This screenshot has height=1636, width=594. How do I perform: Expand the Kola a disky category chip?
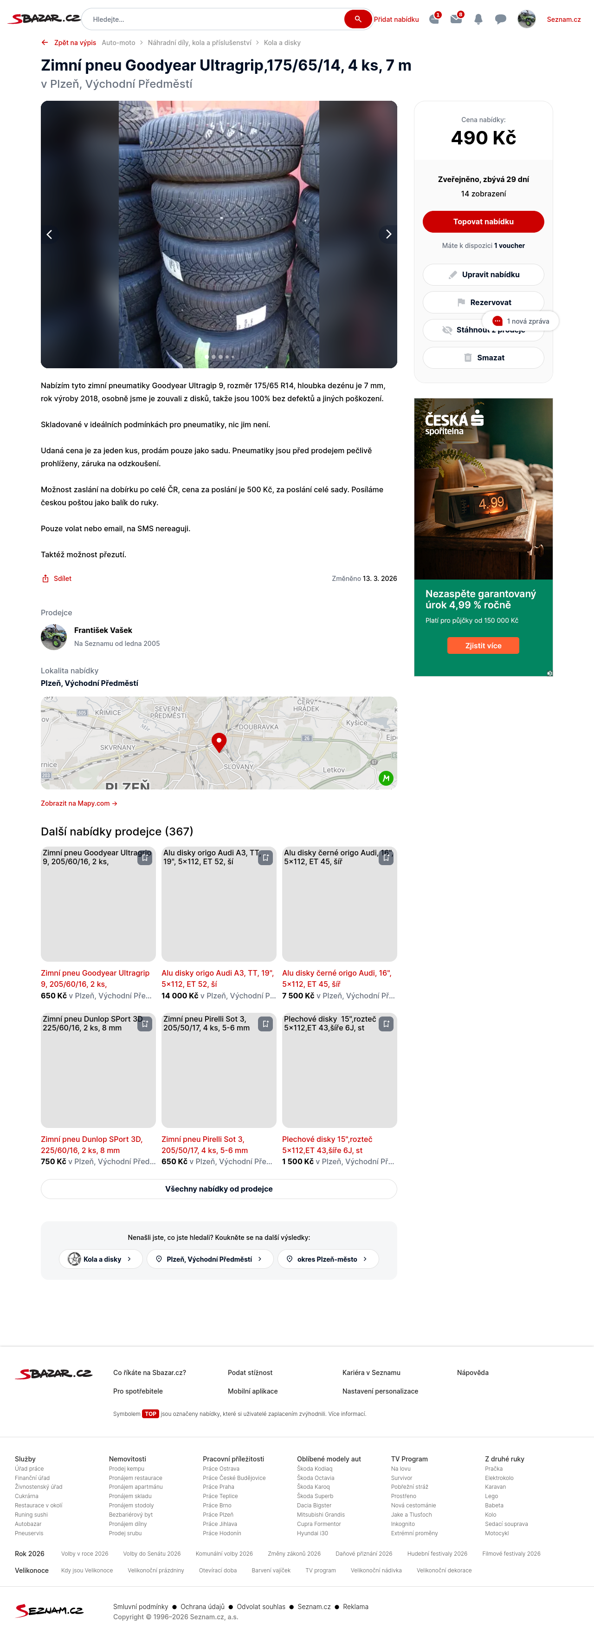[x=100, y=1259]
